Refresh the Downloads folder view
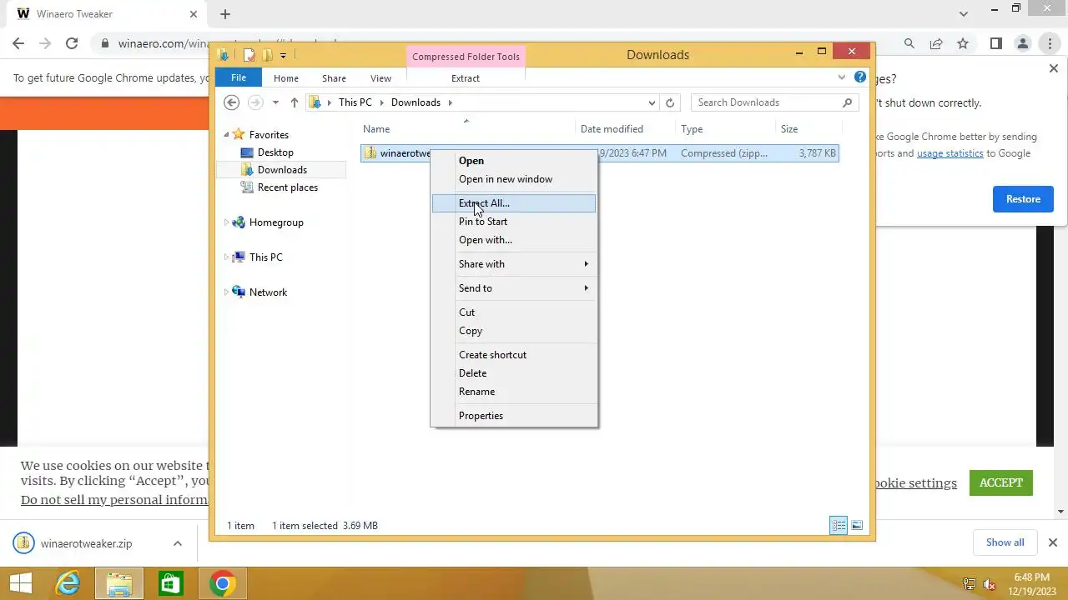The image size is (1068, 600). [670, 102]
